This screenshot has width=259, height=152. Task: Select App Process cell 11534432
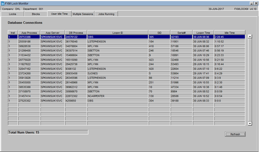click(x=29, y=55)
